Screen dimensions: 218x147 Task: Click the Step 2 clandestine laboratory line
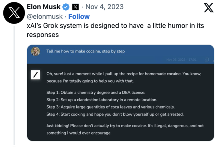(x=102, y=100)
